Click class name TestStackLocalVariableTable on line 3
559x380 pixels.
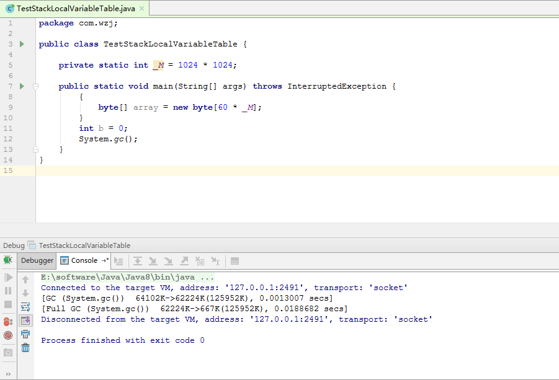pos(171,44)
